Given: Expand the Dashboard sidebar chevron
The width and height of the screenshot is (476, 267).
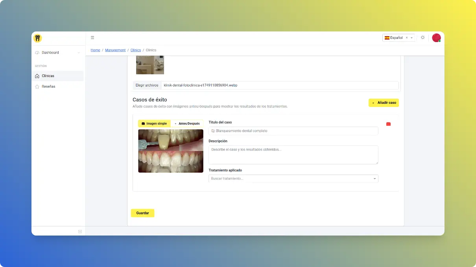Looking at the screenshot, I should pos(79,53).
